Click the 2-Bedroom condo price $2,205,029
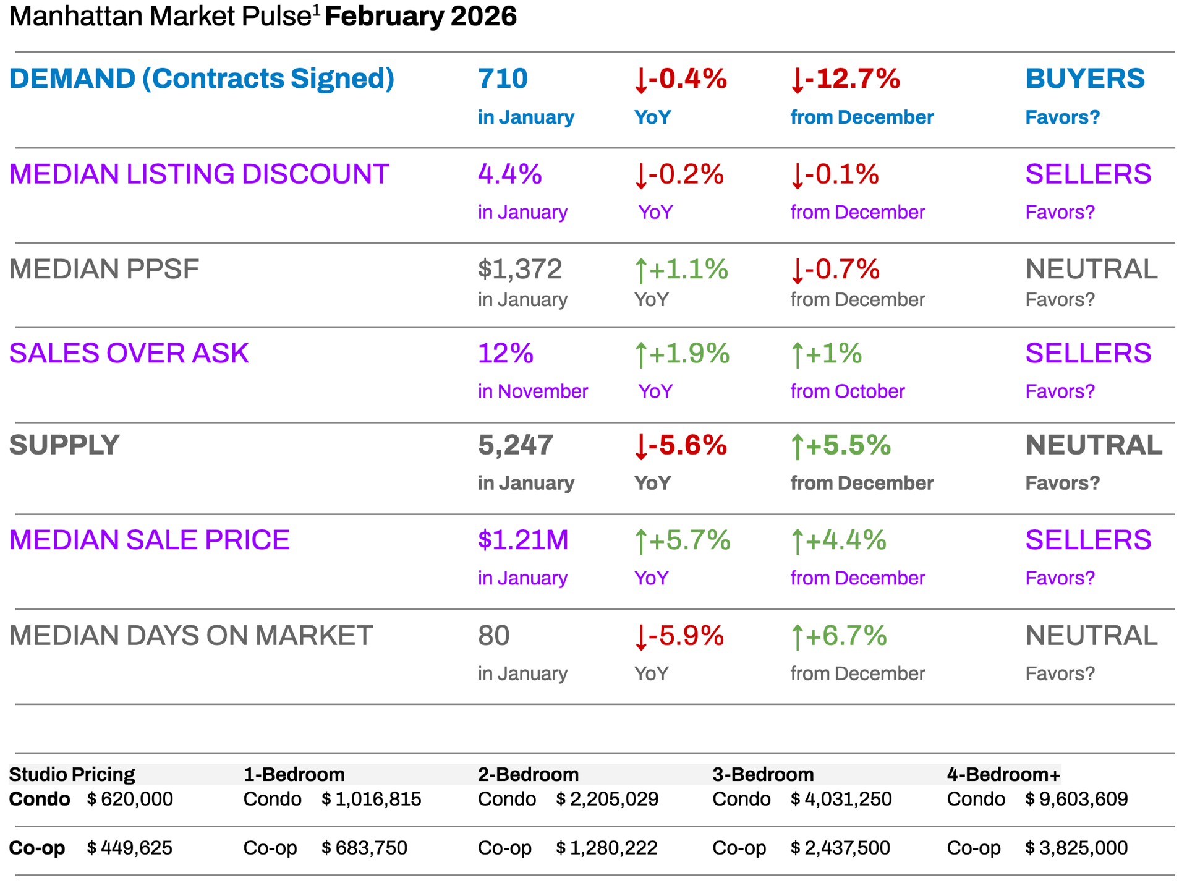Image resolution: width=1187 pixels, height=888 pixels. tap(606, 799)
